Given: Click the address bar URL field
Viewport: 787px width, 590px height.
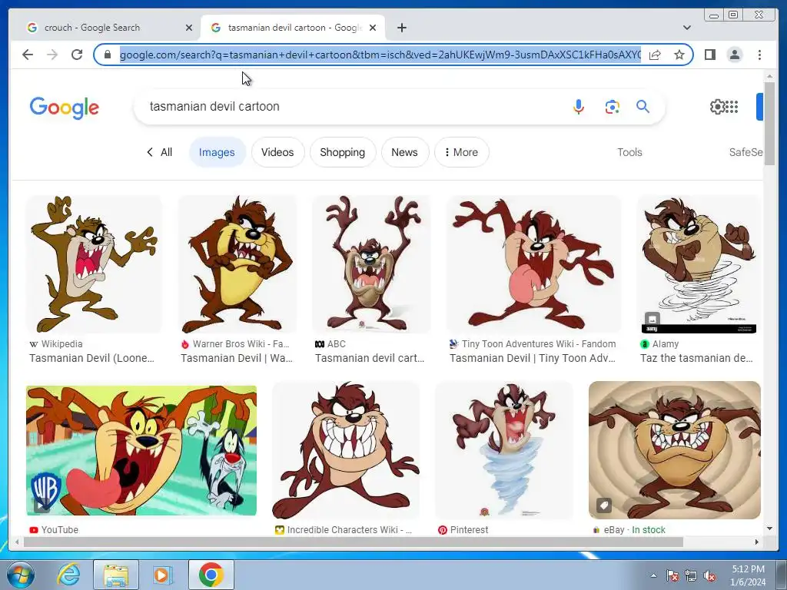Looking at the screenshot, I should pyautogui.click(x=380, y=55).
